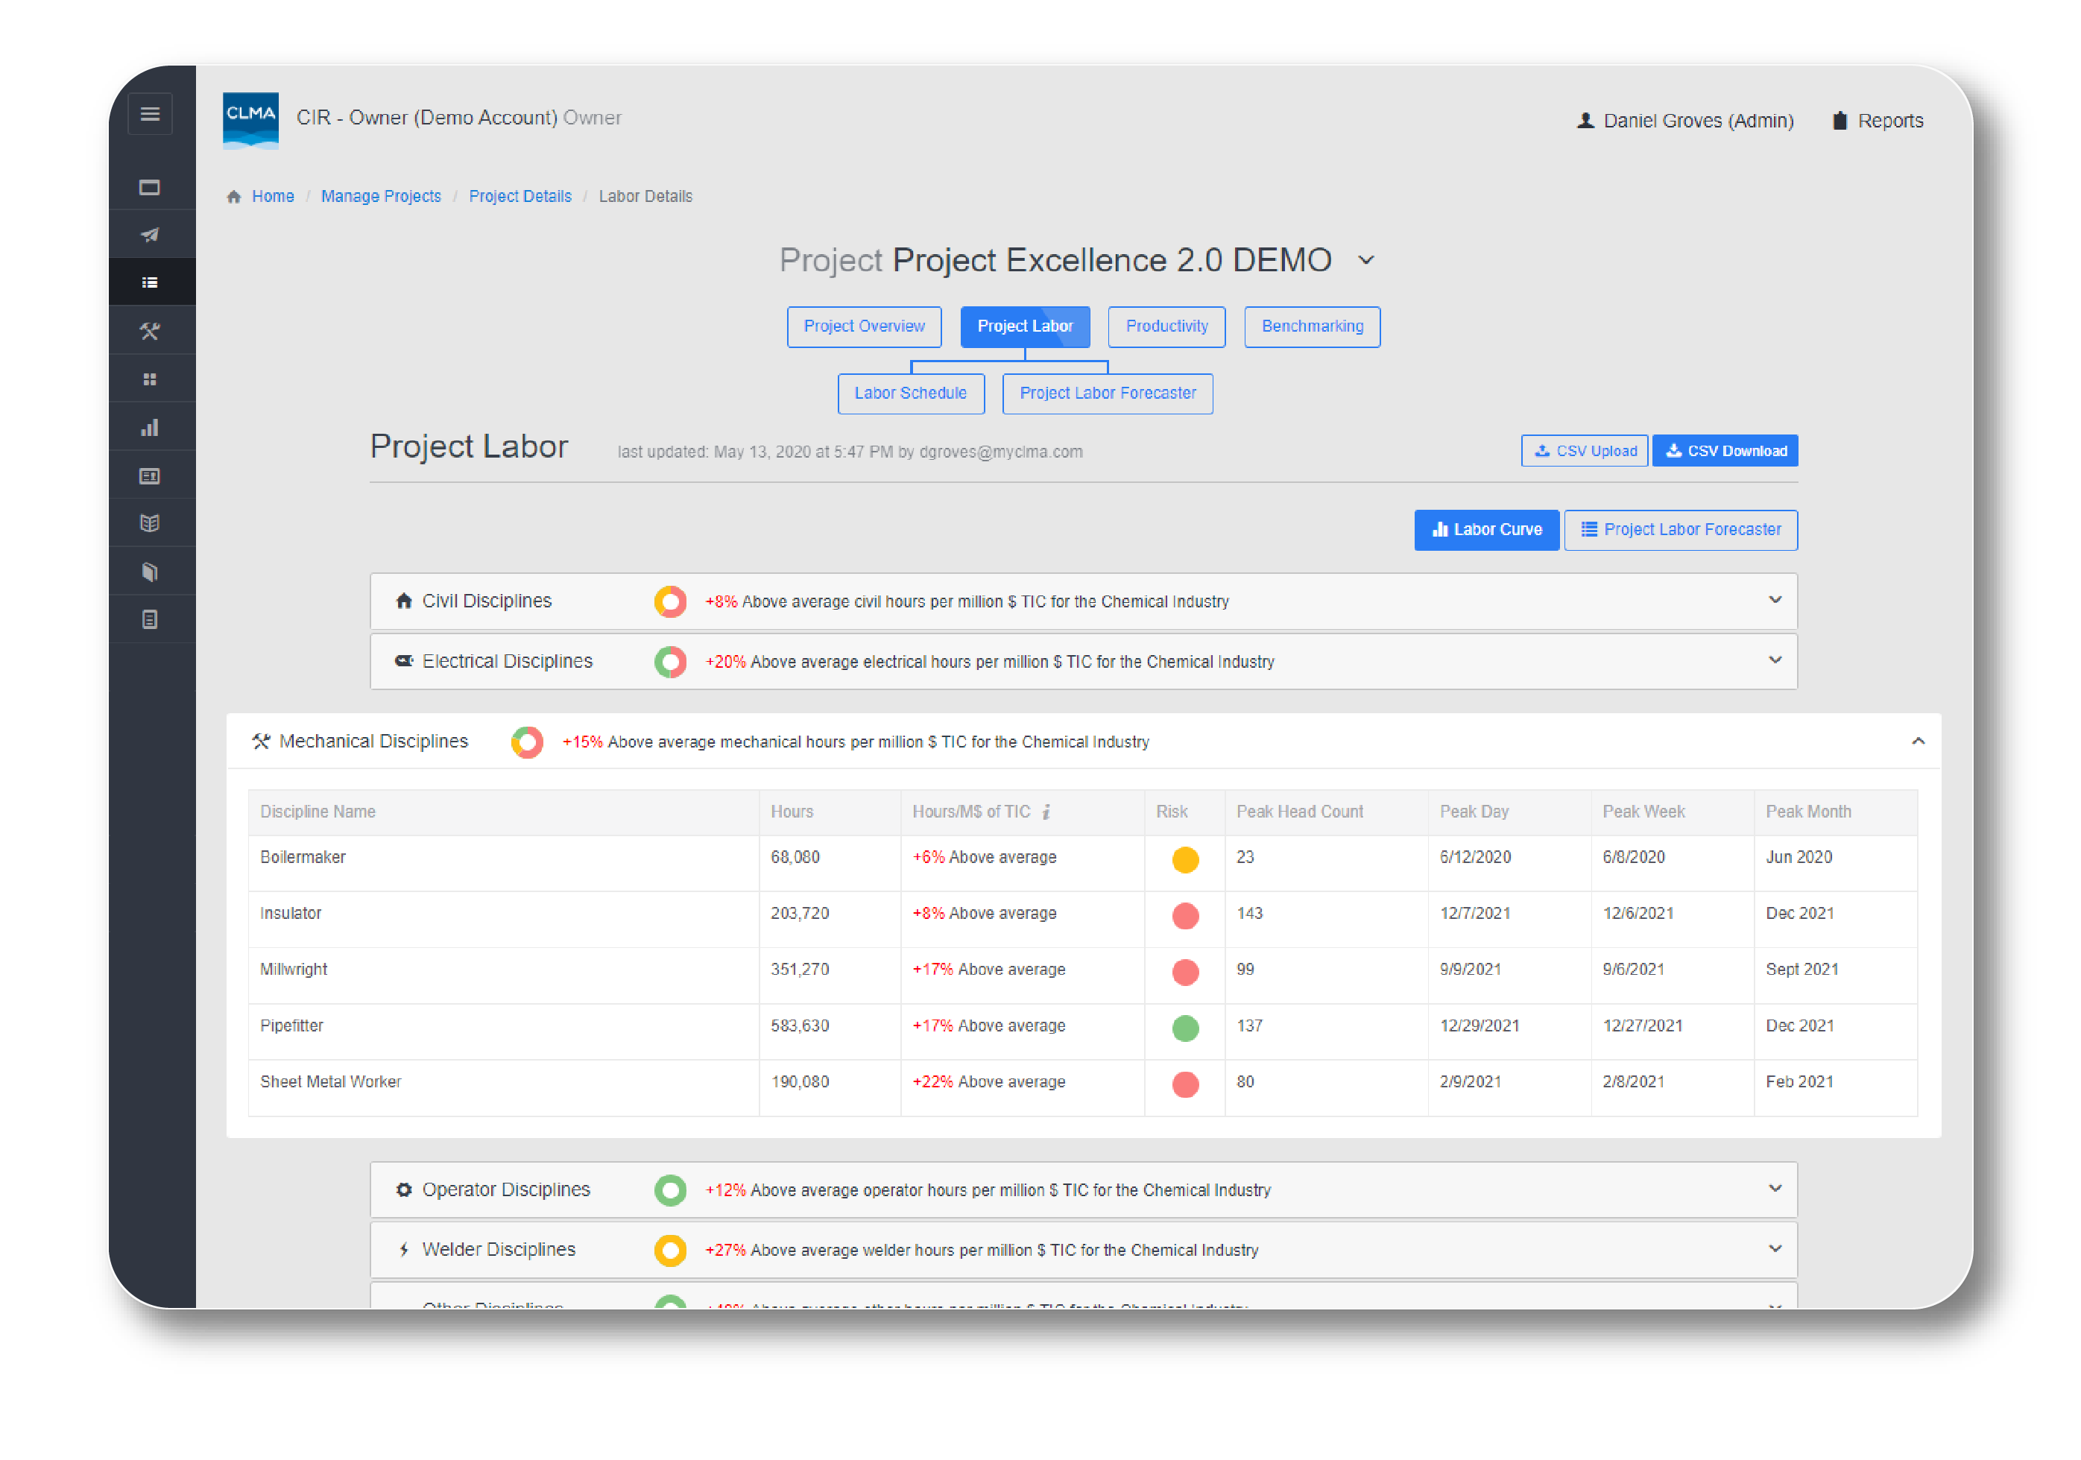Open the Benchmarking tab
The image size is (2081, 1460).
(1312, 326)
